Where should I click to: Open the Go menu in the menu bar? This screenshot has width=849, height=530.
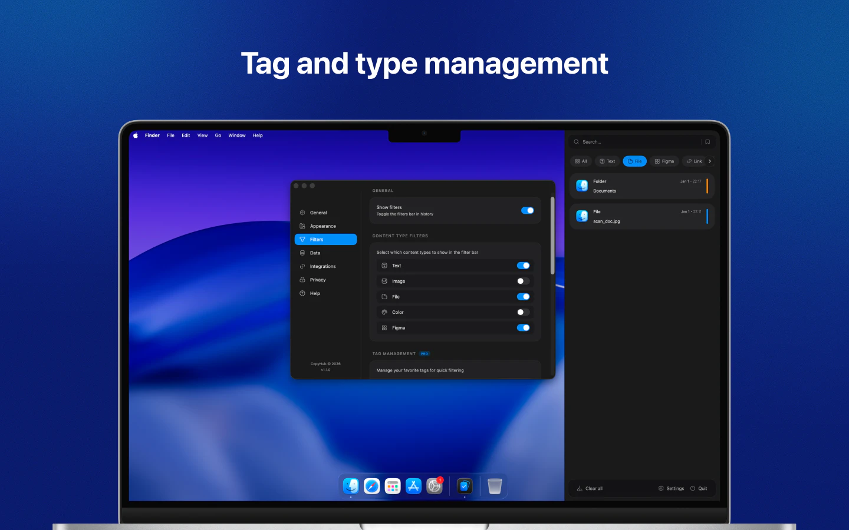tap(218, 135)
